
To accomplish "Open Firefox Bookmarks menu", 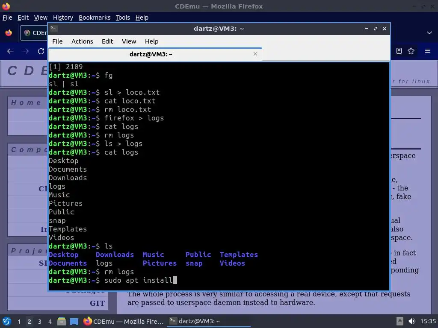I will pos(95,18).
